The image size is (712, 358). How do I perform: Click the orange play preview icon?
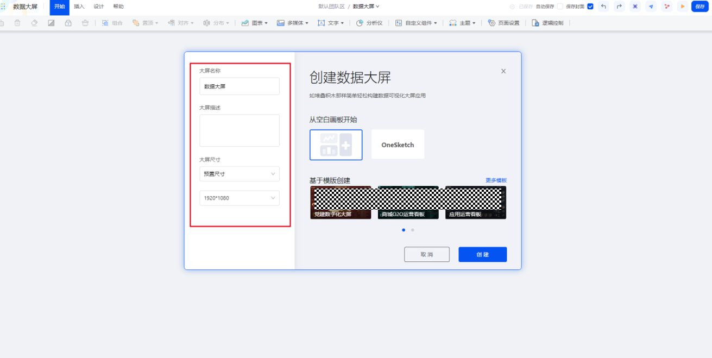coord(683,7)
